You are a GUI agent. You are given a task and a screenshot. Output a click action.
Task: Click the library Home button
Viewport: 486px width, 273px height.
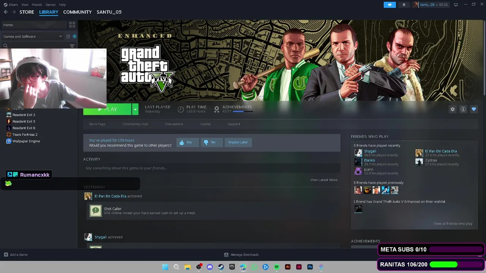33,25
